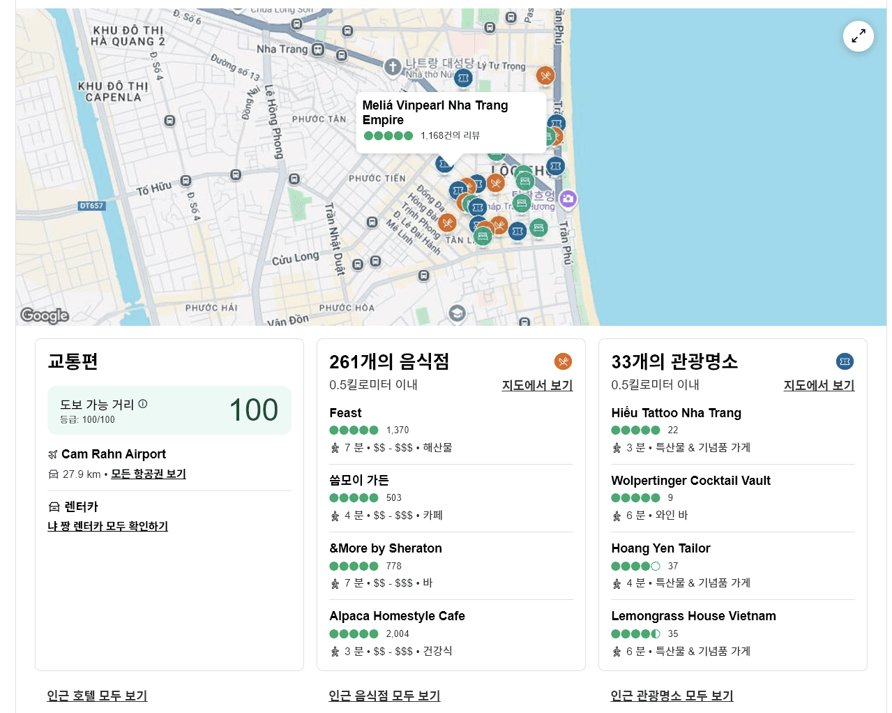Click the walkability score info icon
The width and height of the screenshot is (892, 713).
[143, 404]
